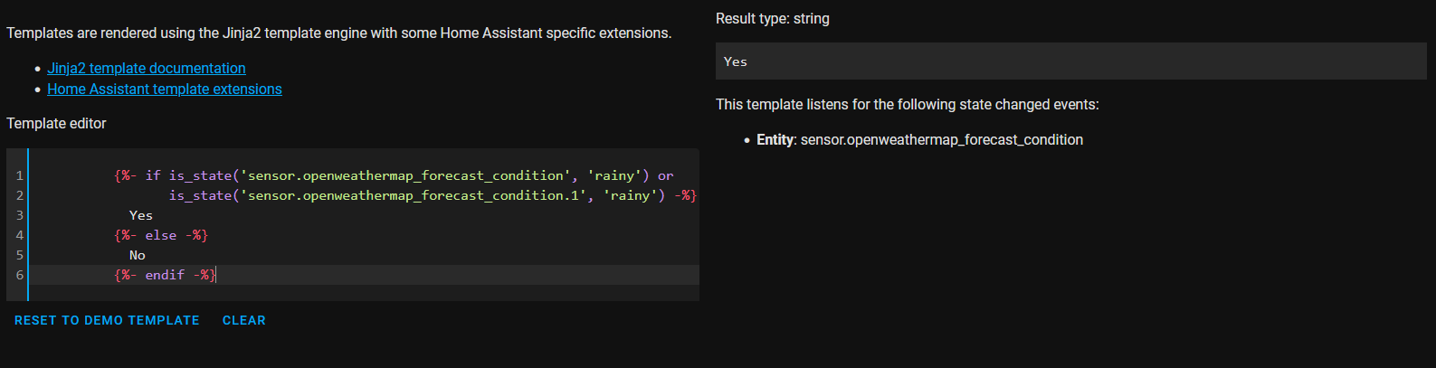
Task: Click the rendered 'Yes' result output box
Action: 1070,61
